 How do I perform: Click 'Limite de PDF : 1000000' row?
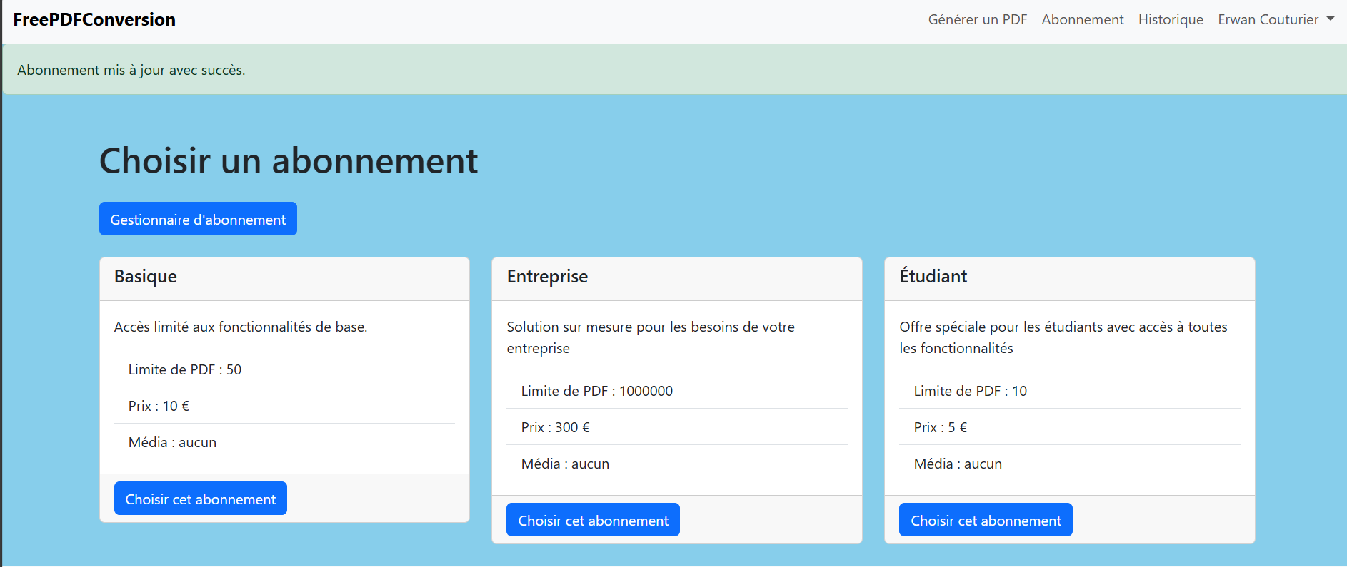tap(677, 391)
